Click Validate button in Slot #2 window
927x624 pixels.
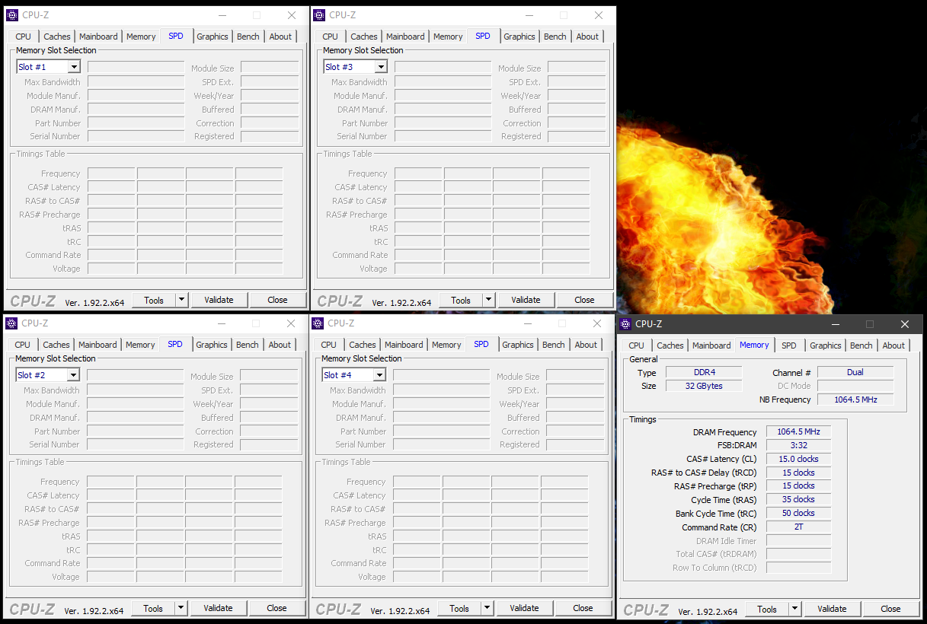(x=218, y=608)
